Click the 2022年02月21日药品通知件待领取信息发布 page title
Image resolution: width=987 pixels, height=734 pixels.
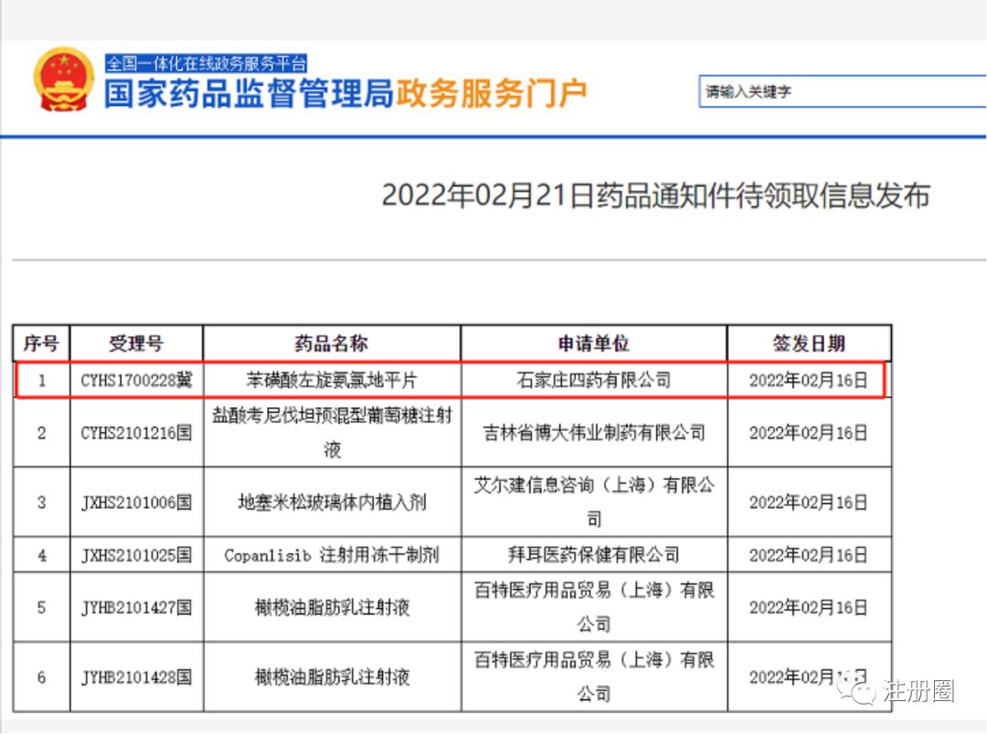[656, 194]
